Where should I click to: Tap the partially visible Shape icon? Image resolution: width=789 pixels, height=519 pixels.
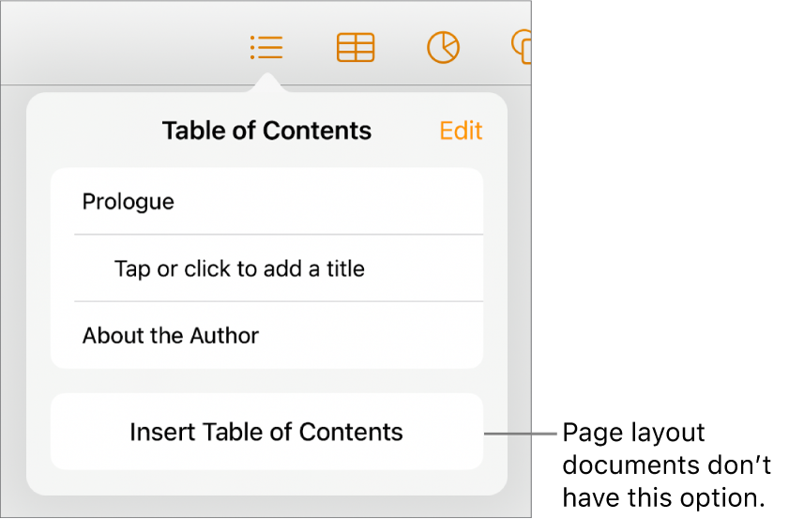pyautogui.click(x=522, y=46)
